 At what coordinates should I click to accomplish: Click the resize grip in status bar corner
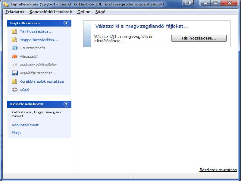(236, 176)
